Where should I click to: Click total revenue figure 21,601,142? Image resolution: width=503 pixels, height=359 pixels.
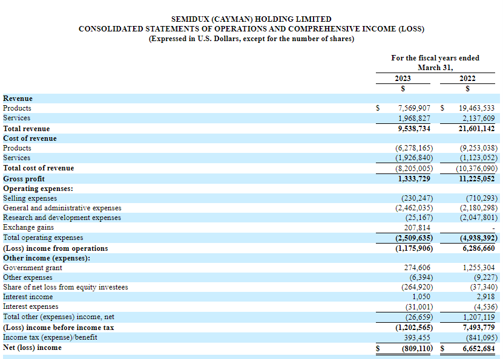click(477, 129)
